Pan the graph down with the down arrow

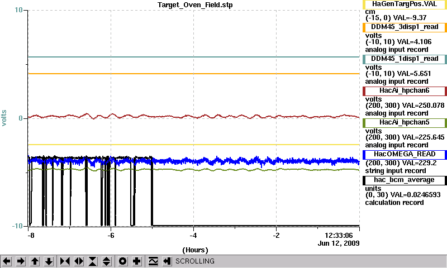pyautogui.click(x=49, y=261)
